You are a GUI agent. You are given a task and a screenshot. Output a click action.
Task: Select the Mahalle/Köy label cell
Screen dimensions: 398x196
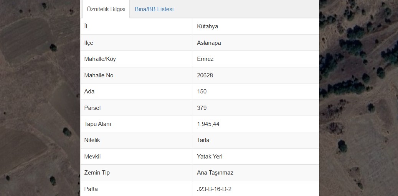pos(137,59)
